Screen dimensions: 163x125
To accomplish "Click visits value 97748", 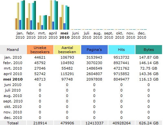I will (x=67, y=79).
